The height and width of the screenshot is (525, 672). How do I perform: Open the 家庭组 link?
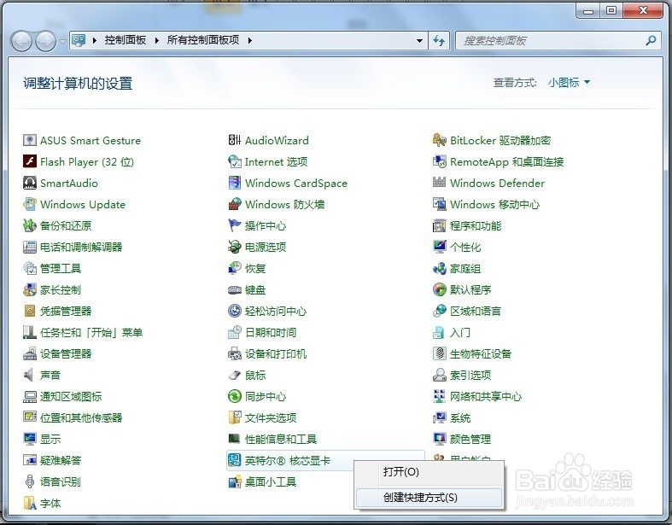pos(465,269)
